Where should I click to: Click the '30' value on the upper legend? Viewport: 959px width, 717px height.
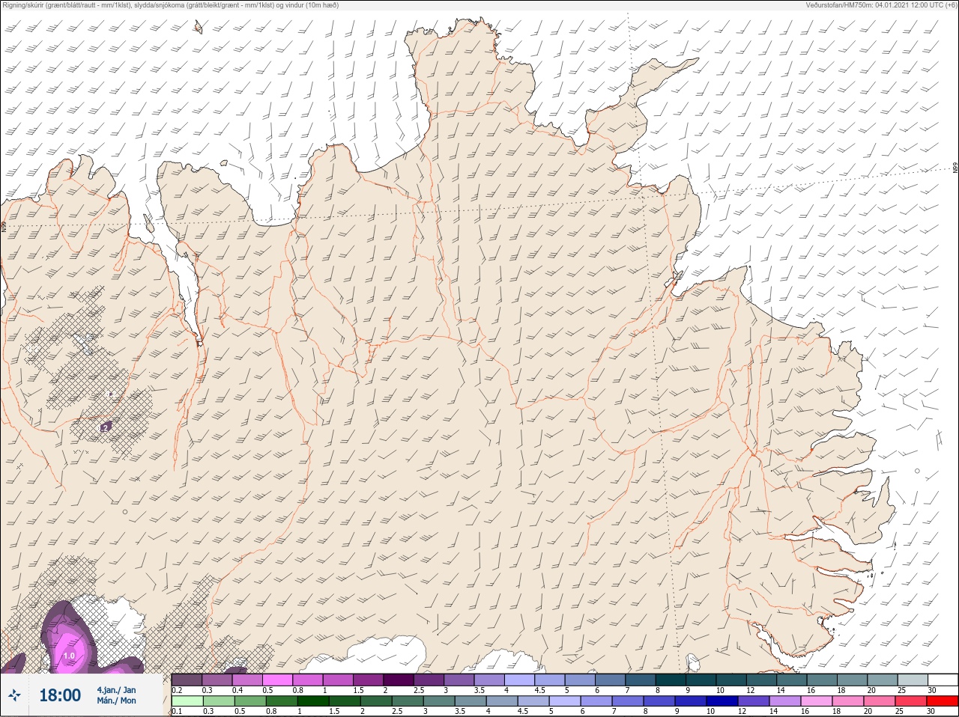932,690
